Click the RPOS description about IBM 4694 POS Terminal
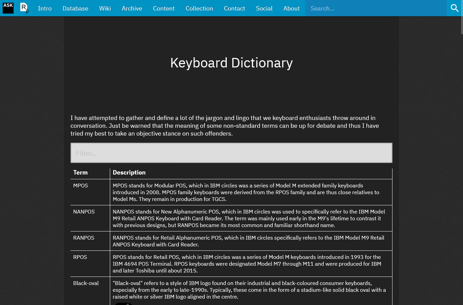 (x=251, y=264)
